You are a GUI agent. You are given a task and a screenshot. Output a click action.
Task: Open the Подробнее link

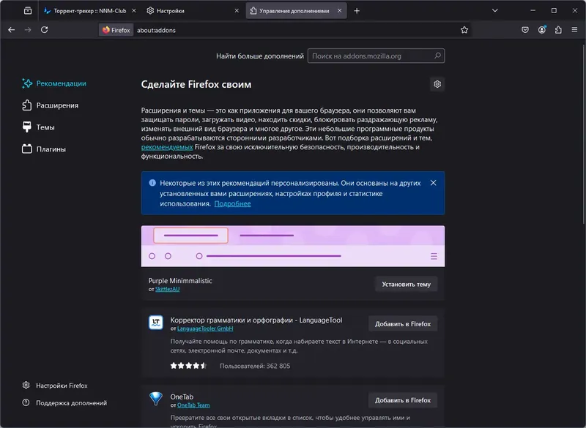[232, 203]
